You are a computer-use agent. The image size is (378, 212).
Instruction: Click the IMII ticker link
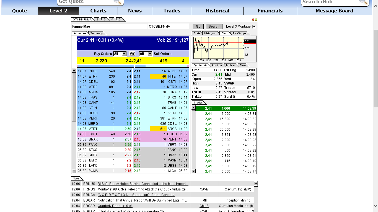point(204,200)
